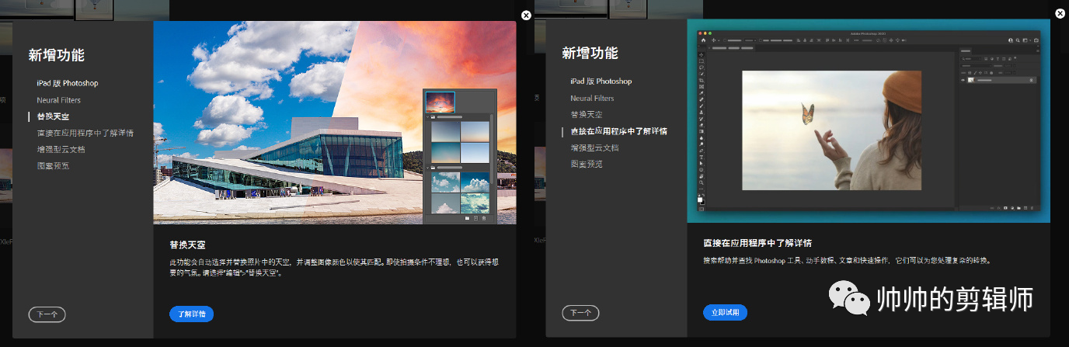The width and height of the screenshot is (1069, 347).
Task: Click the Photoshop workspace butterfly preview image
Action: point(869,121)
